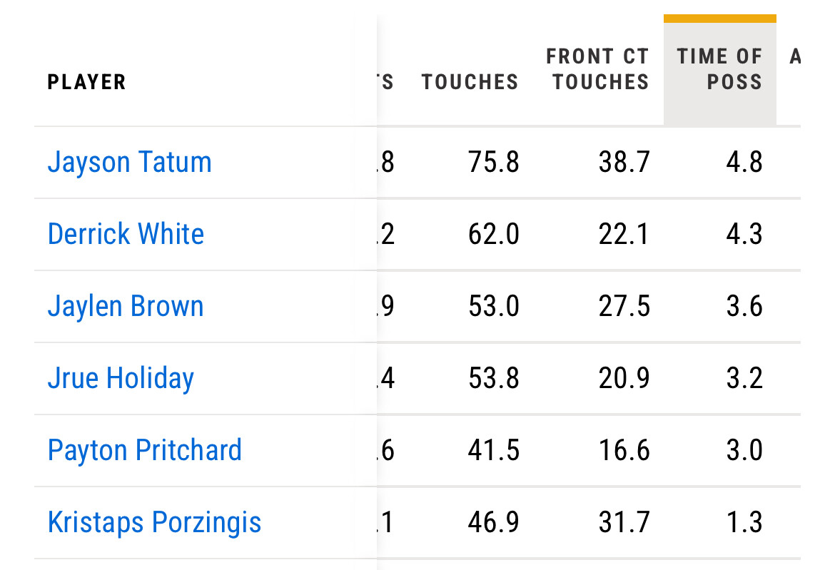
Task: Sort by Touches column header
Action: pyautogui.click(x=470, y=82)
